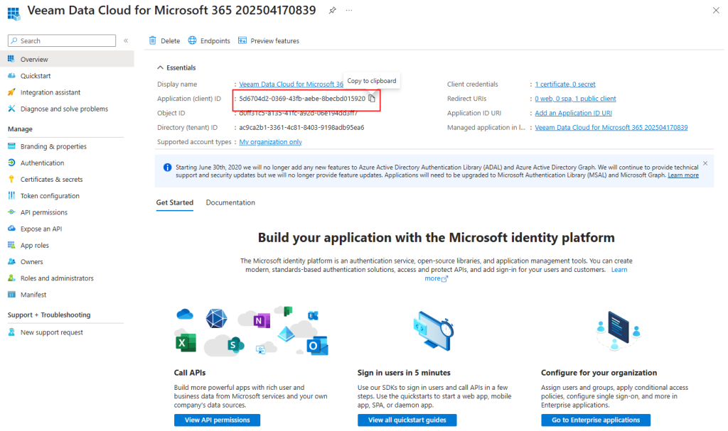The image size is (728, 431).
Task: Open the Redirect URIs link
Action: pyautogui.click(x=575, y=99)
